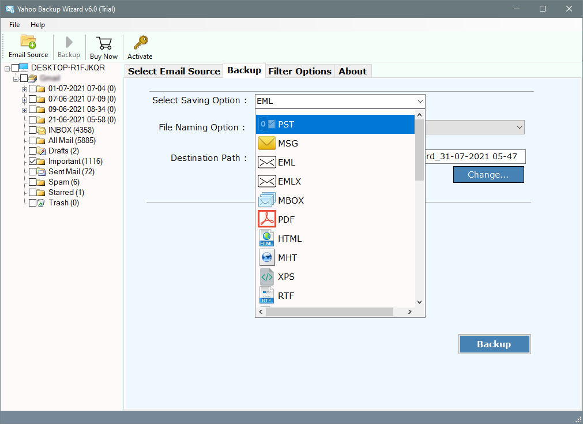
Task: Open the Buy Now shopping cart icon
Action: click(x=104, y=43)
